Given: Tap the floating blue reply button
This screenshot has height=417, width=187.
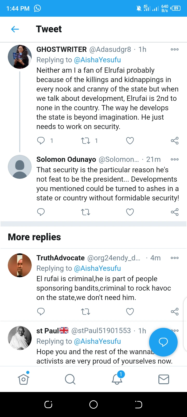Looking at the screenshot, I should tap(163, 342).
